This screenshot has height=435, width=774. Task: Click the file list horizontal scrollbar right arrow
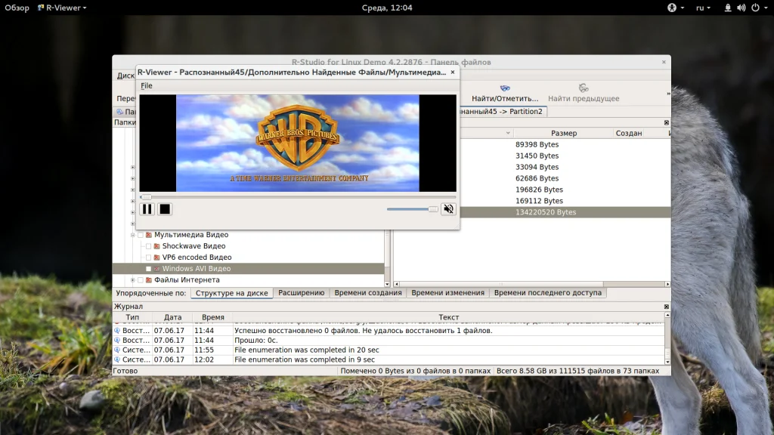pyautogui.click(x=667, y=284)
